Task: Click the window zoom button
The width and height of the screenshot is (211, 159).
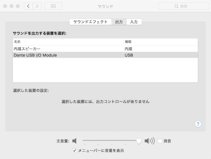Action: [18, 6]
